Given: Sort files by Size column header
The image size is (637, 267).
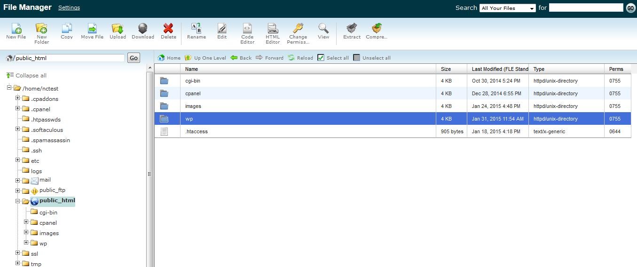Looking at the screenshot, I should 446,69.
